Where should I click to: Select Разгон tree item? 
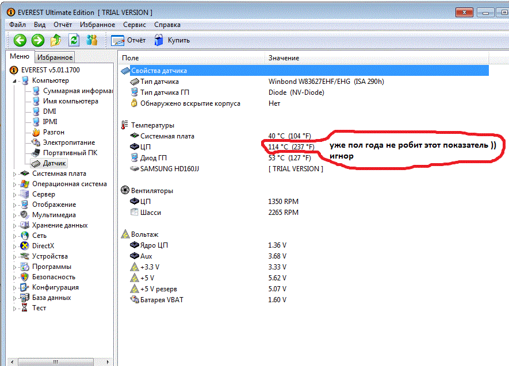click(53, 132)
